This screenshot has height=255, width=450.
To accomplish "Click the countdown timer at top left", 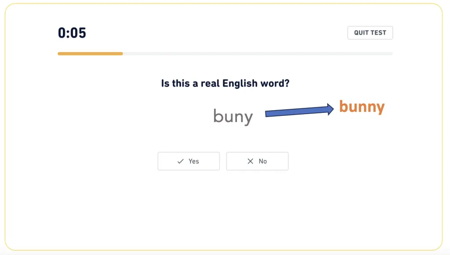I will pos(72,32).
